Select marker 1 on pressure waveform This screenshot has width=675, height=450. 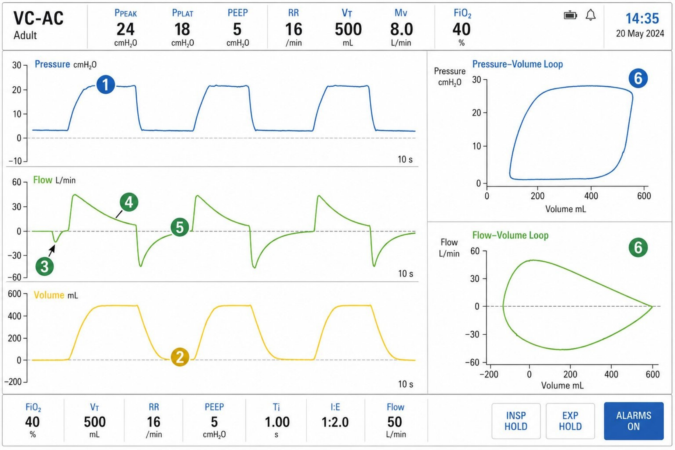[105, 84]
